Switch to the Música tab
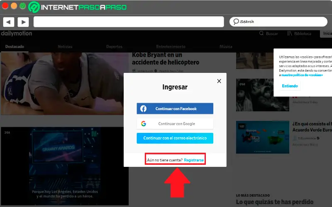Screen dimensions: 332x207 click(226, 46)
